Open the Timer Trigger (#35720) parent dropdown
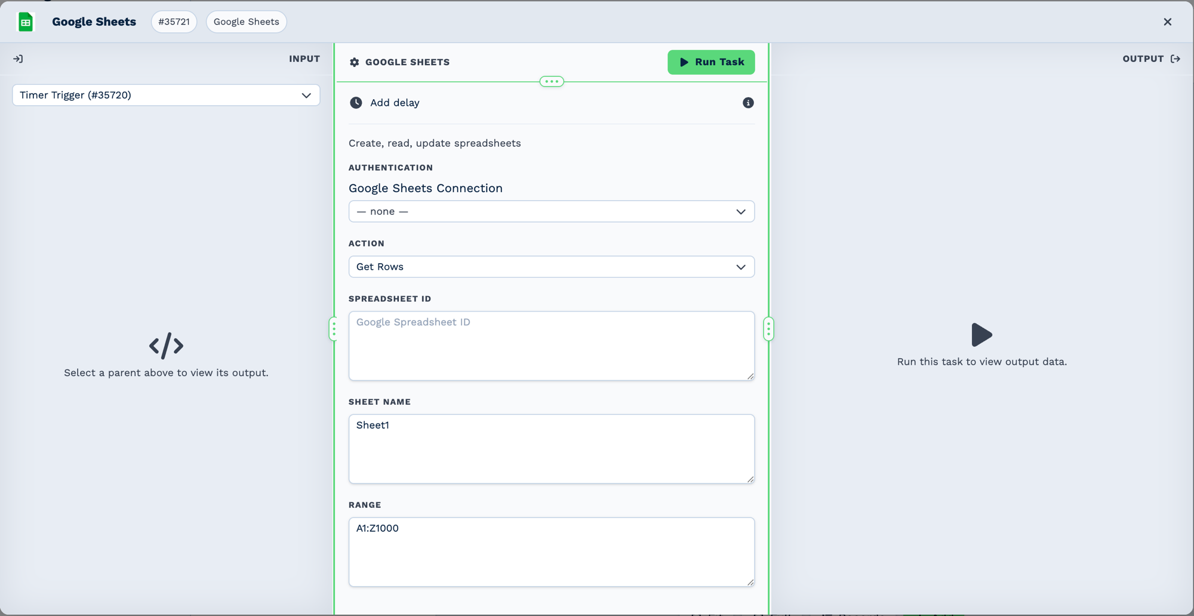 tap(166, 96)
